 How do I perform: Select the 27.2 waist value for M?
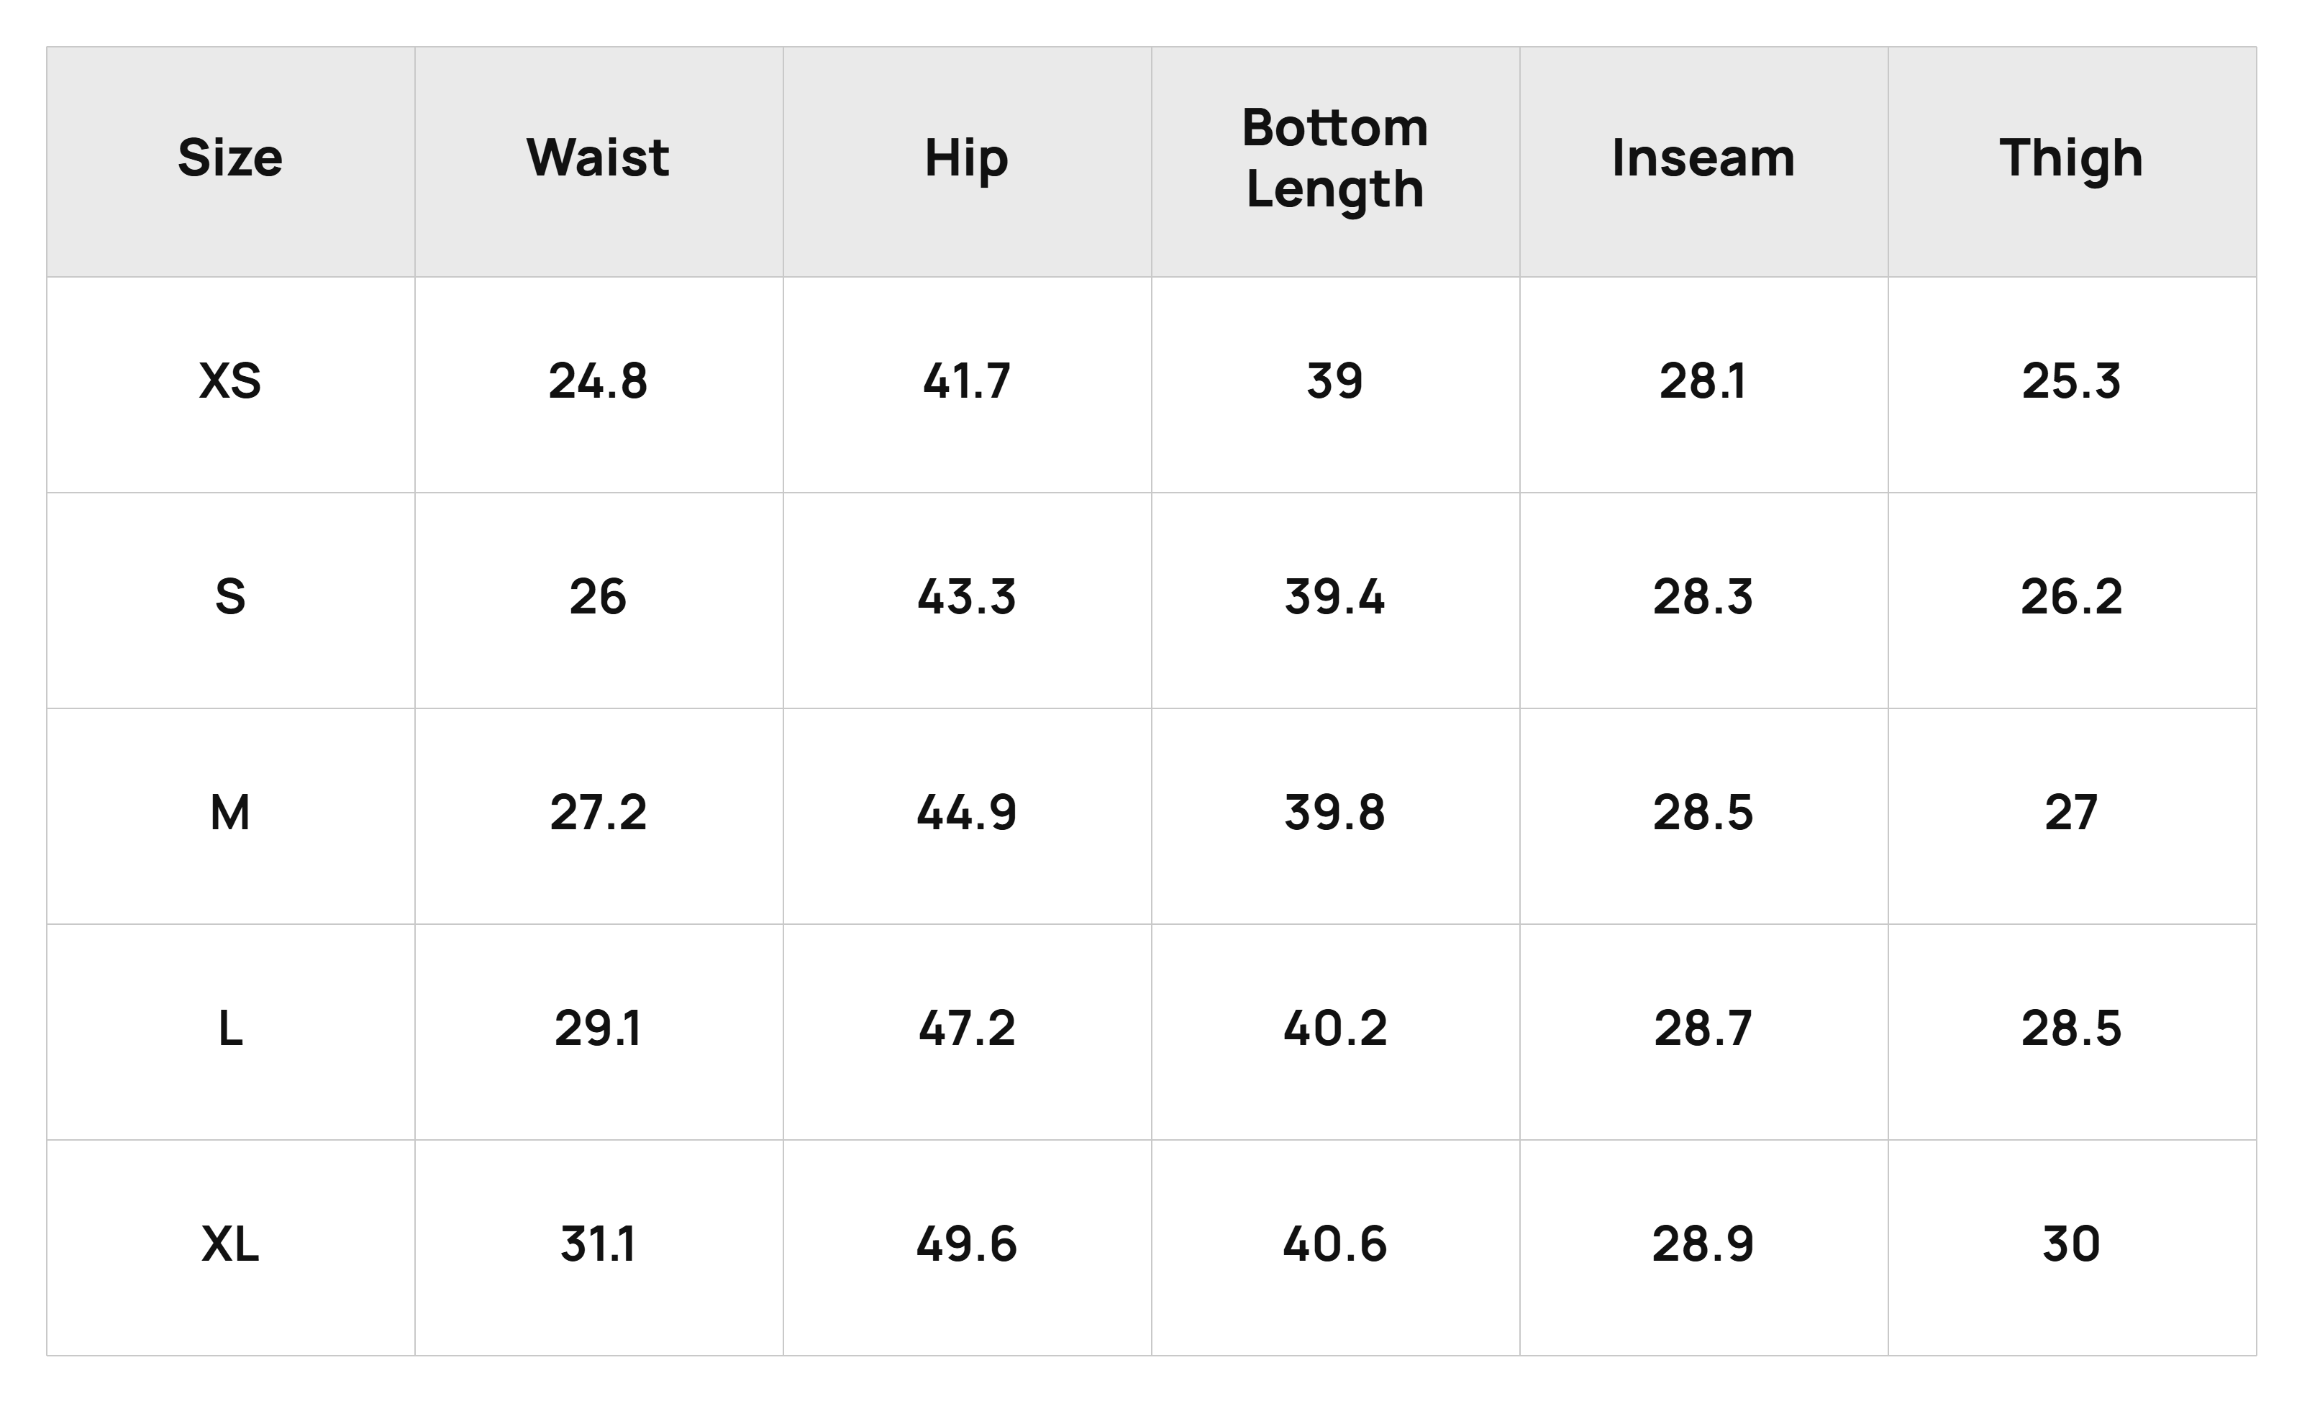599,816
